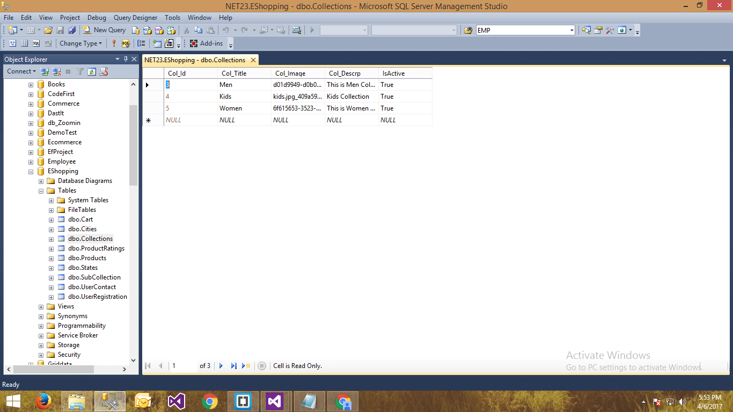Expand the Programmability folder
The image size is (733, 412).
tap(41, 326)
